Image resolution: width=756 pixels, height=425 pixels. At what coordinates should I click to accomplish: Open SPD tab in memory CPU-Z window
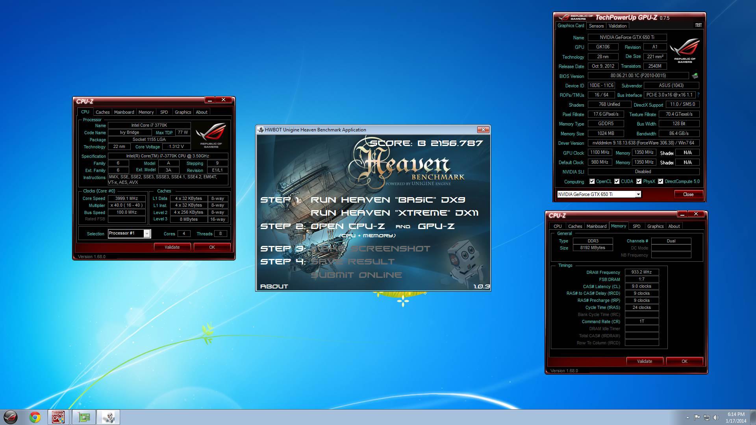[636, 226]
